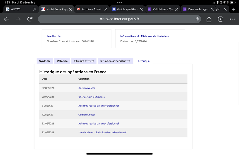The width and height of the screenshot is (239, 156).
Task: Close the Admin Gmail tab
Action: [106, 9]
